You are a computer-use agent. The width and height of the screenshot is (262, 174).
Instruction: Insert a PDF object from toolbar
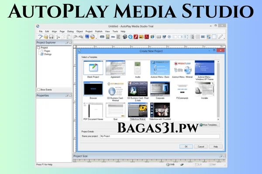[x=147, y=37]
